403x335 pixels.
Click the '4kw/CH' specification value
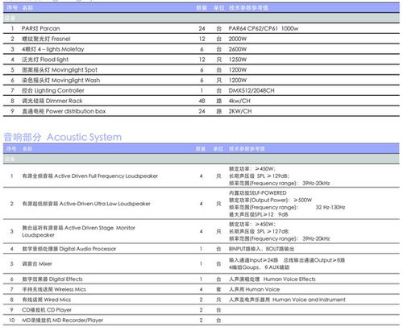click(x=239, y=101)
